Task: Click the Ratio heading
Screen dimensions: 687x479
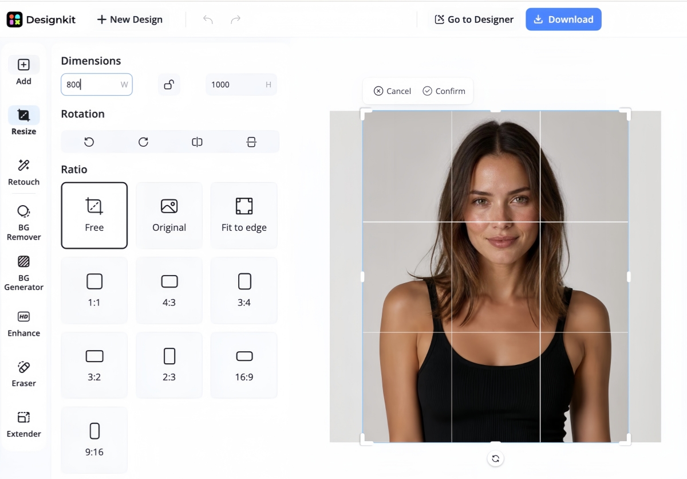Action: pos(74,170)
